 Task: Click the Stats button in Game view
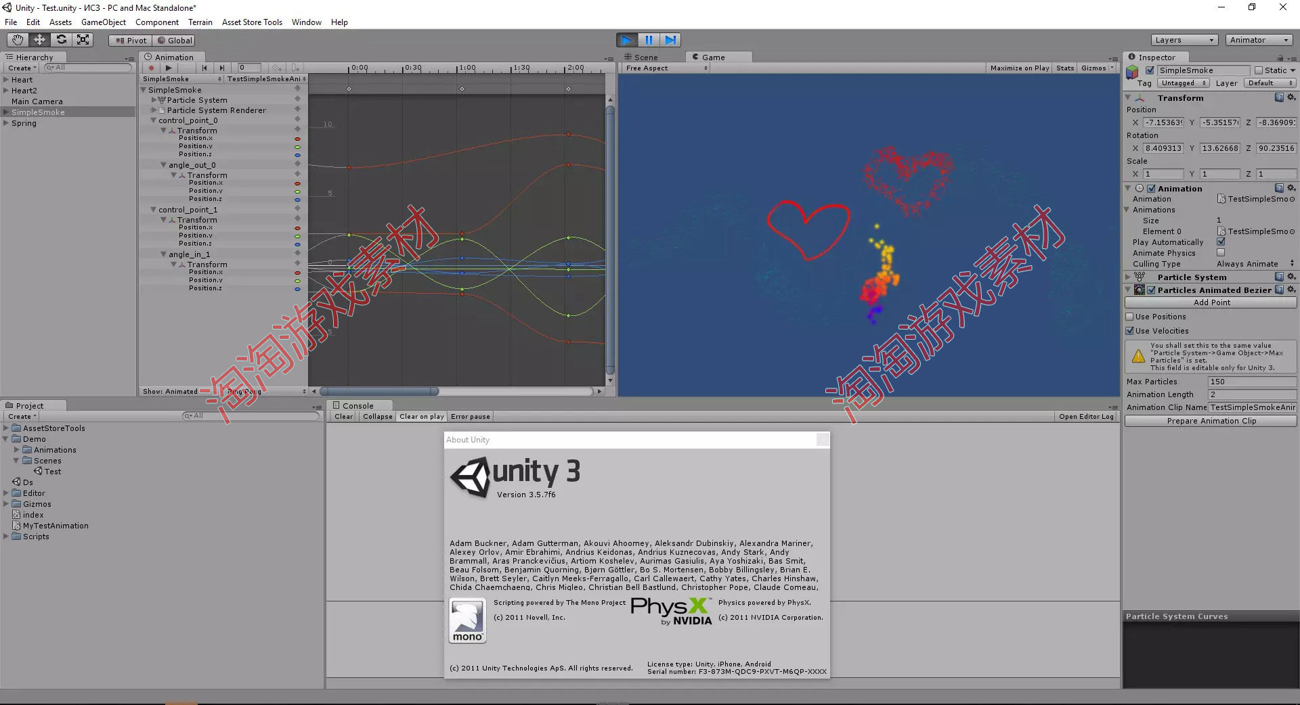pos(1065,68)
